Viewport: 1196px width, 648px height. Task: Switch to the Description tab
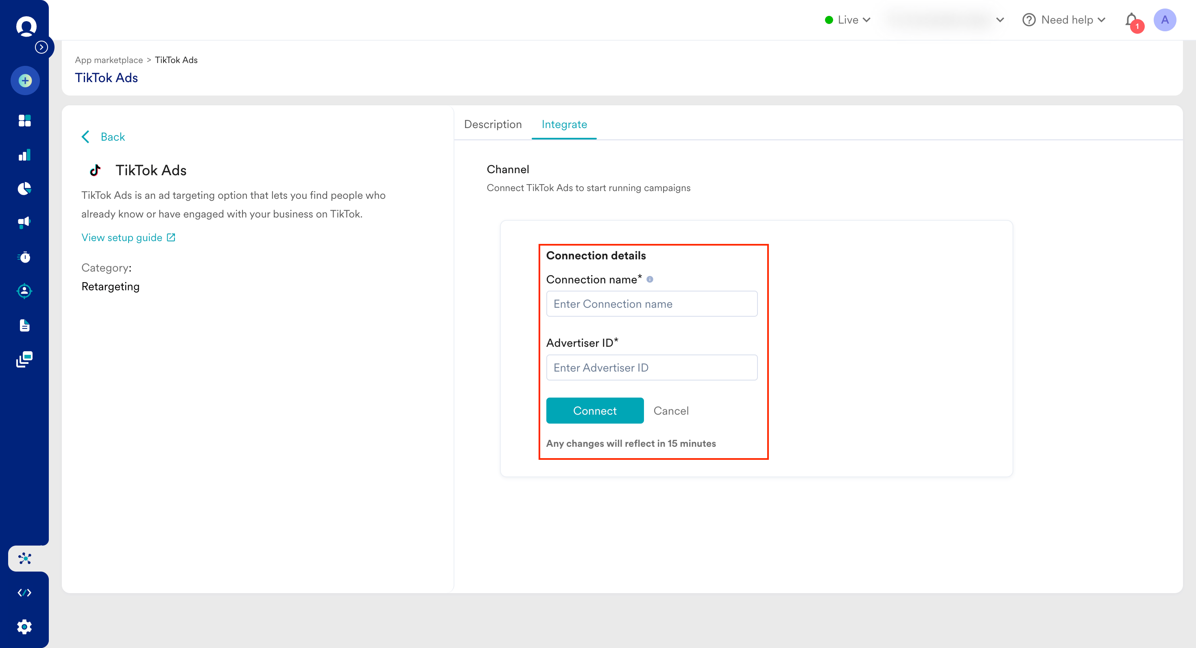pos(493,124)
